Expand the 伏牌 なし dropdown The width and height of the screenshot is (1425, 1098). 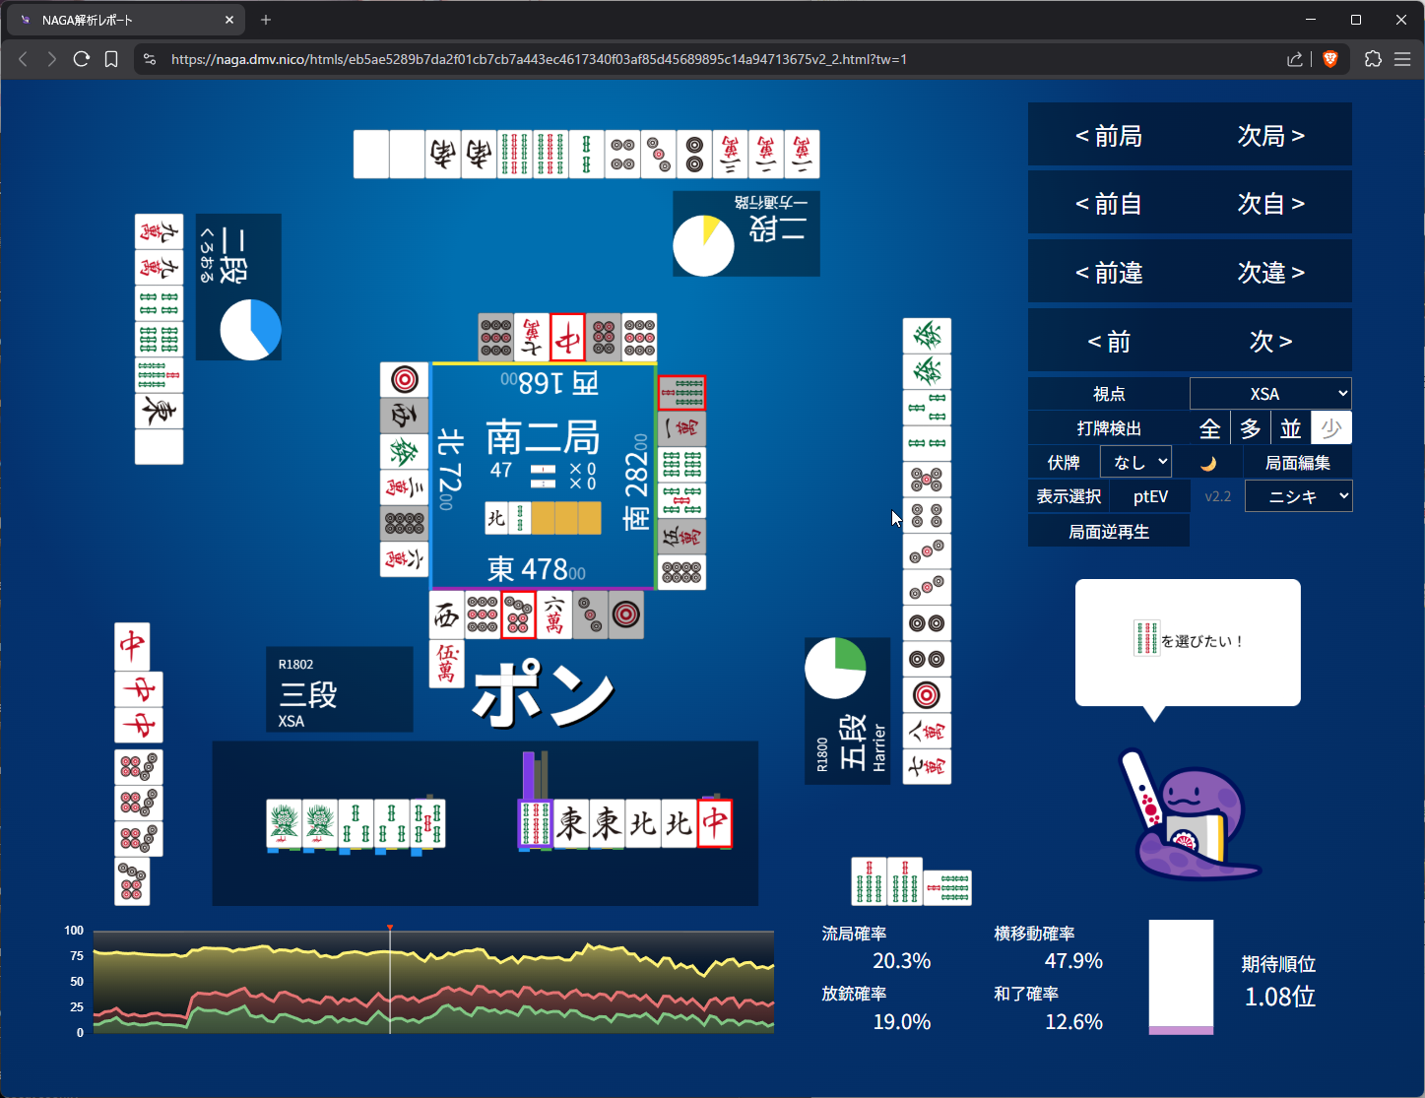coord(1135,462)
